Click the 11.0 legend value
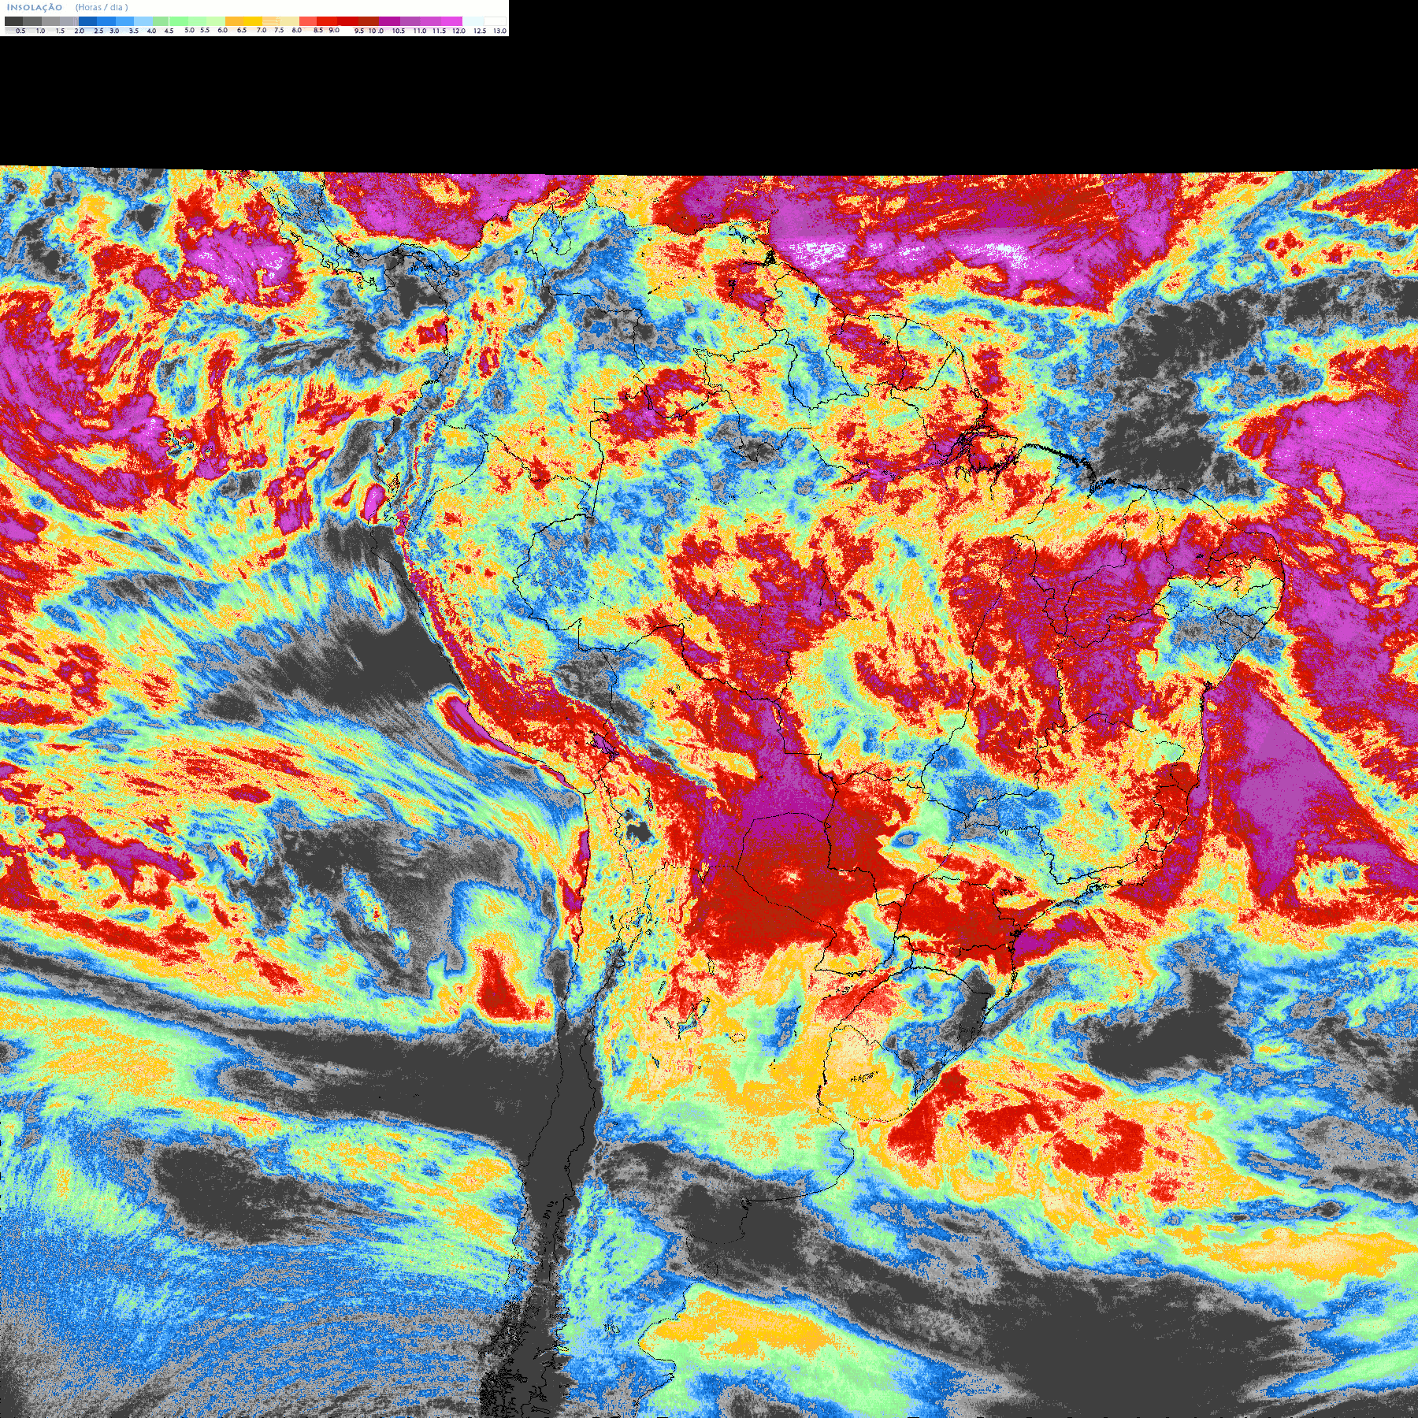This screenshot has width=1418, height=1418. [x=420, y=31]
